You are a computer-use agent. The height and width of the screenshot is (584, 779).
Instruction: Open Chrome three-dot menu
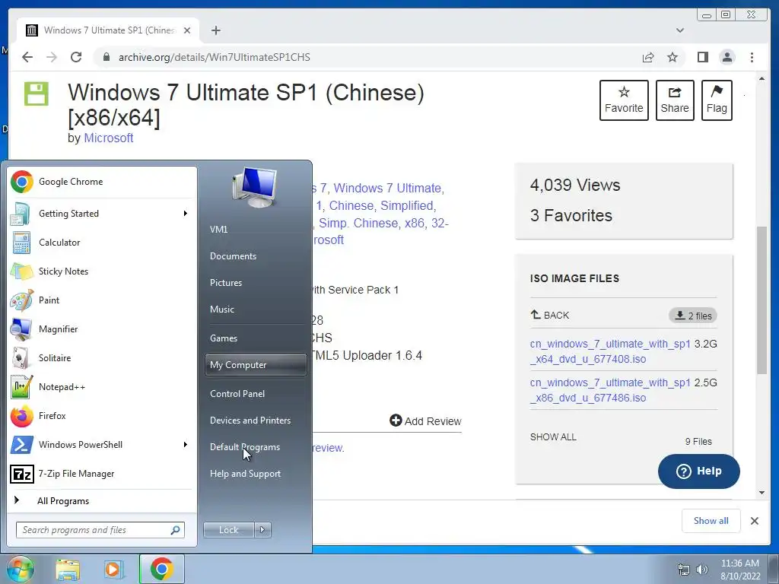click(x=752, y=57)
